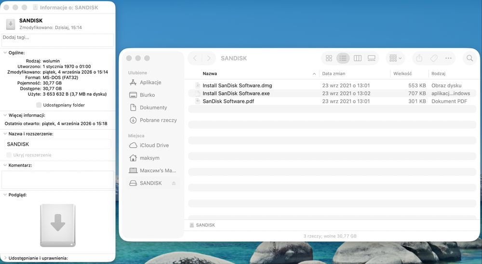
Task: Click the 553 KB size cell
Action: pyautogui.click(x=417, y=85)
